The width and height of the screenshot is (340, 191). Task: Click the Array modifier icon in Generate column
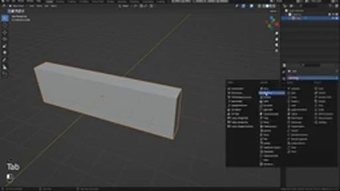[261, 89]
